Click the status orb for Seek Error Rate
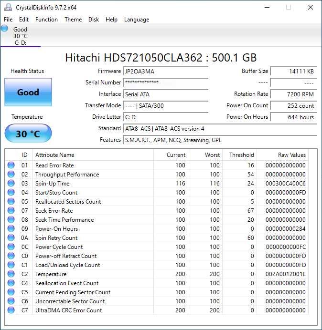Viewport: 322px width, 330px height. tap(11, 210)
